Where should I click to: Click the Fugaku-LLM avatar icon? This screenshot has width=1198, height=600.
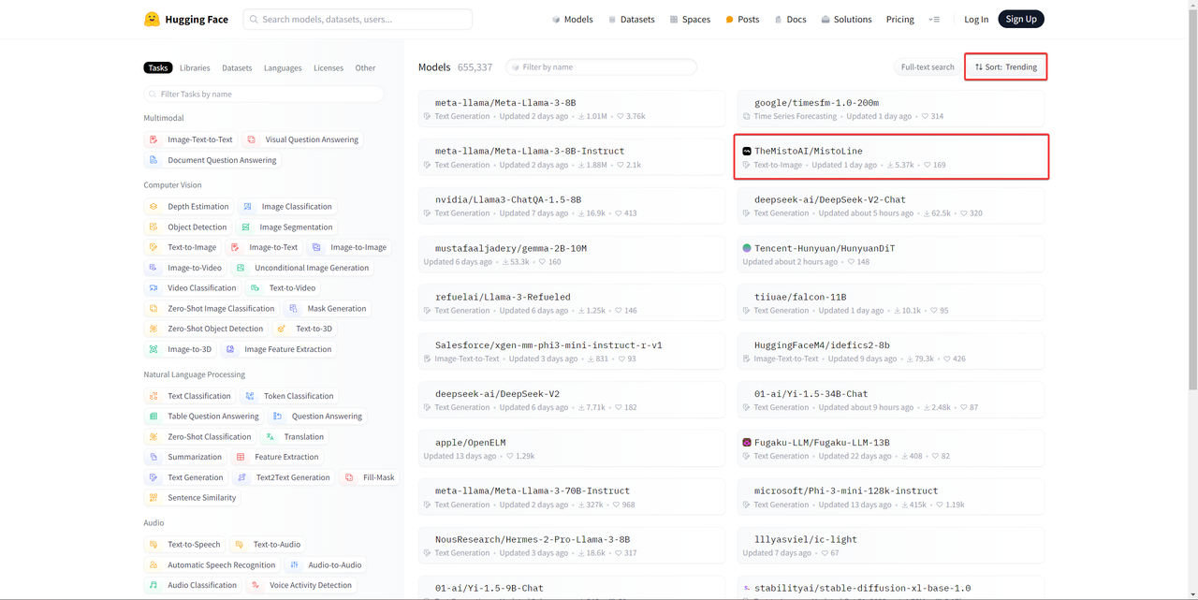(x=747, y=443)
